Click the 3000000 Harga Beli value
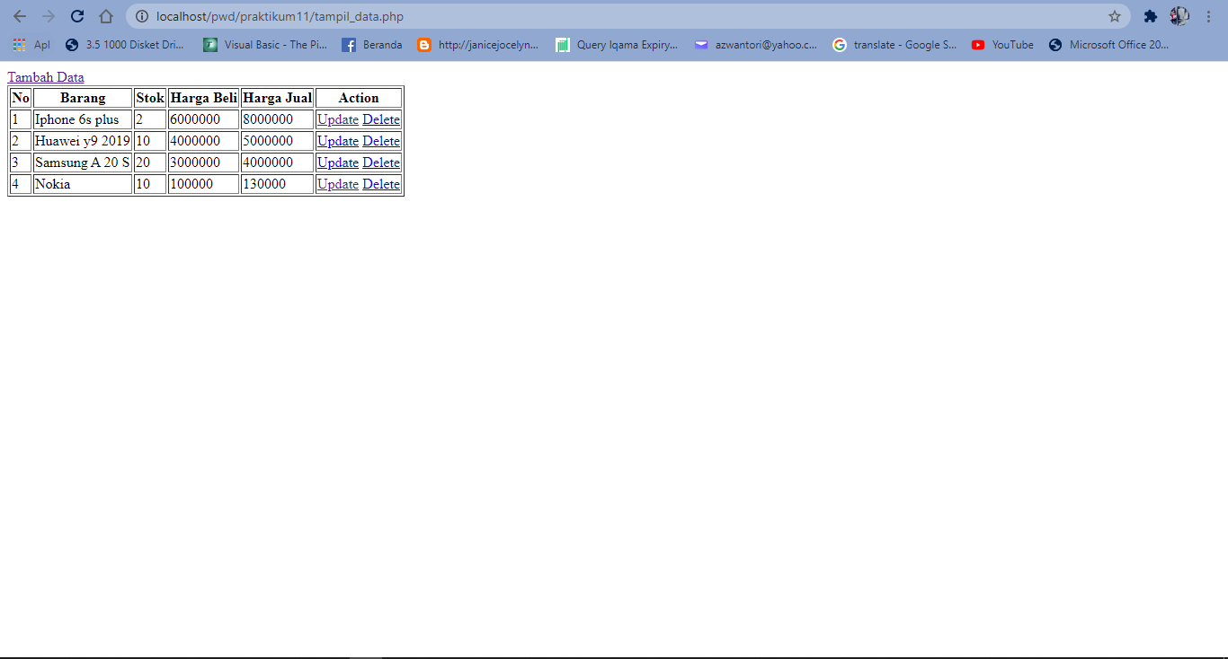This screenshot has width=1228, height=659. (195, 163)
